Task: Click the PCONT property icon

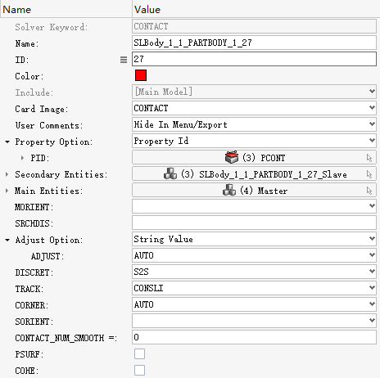Action: (232, 157)
